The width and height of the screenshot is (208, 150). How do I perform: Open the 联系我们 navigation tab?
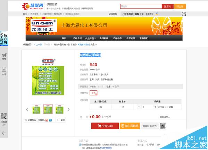coord(144,38)
